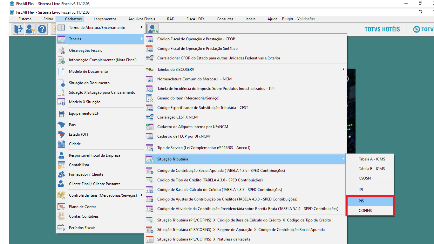The image size is (434, 244).
Task: Expand Situação Tributária submenu
Action: click(245, 159)
